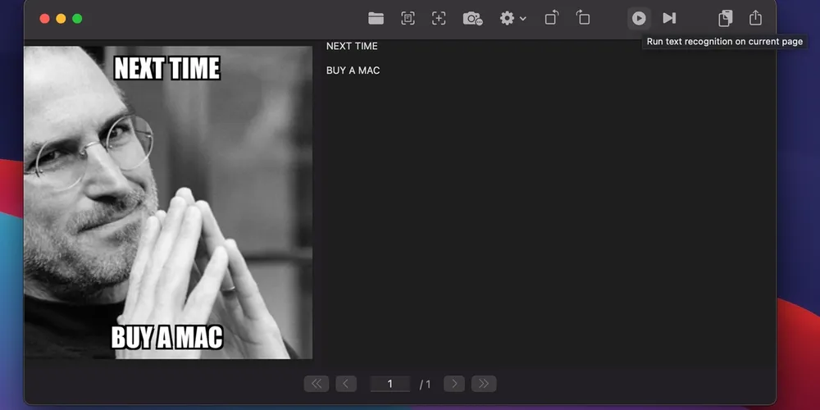Image resolution: width=820 pixels, height=410 pixels.
Task: Click the scan document text icon
Action: pyautogui.click(x=408, y=18)
